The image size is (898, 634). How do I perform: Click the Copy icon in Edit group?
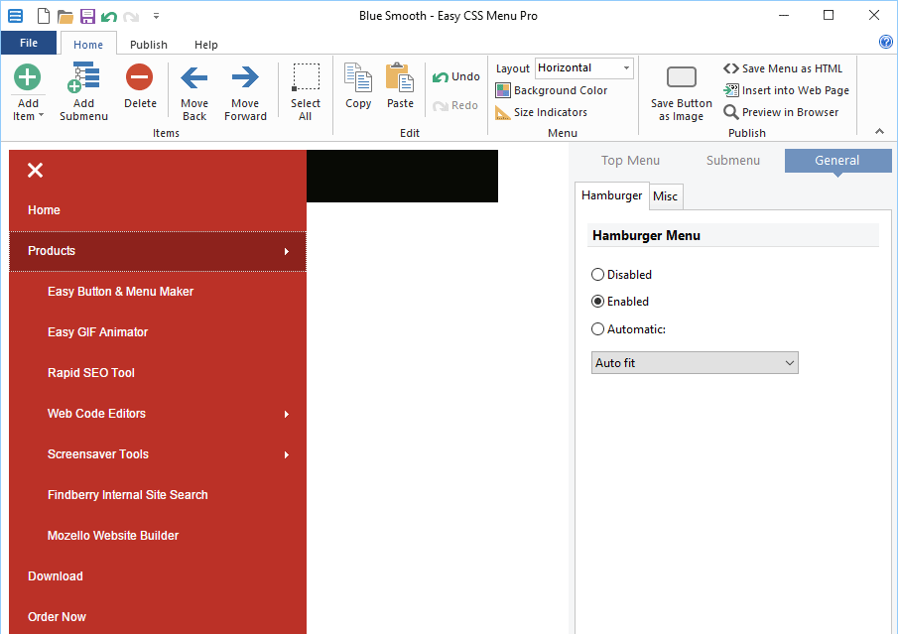point(358,77)
